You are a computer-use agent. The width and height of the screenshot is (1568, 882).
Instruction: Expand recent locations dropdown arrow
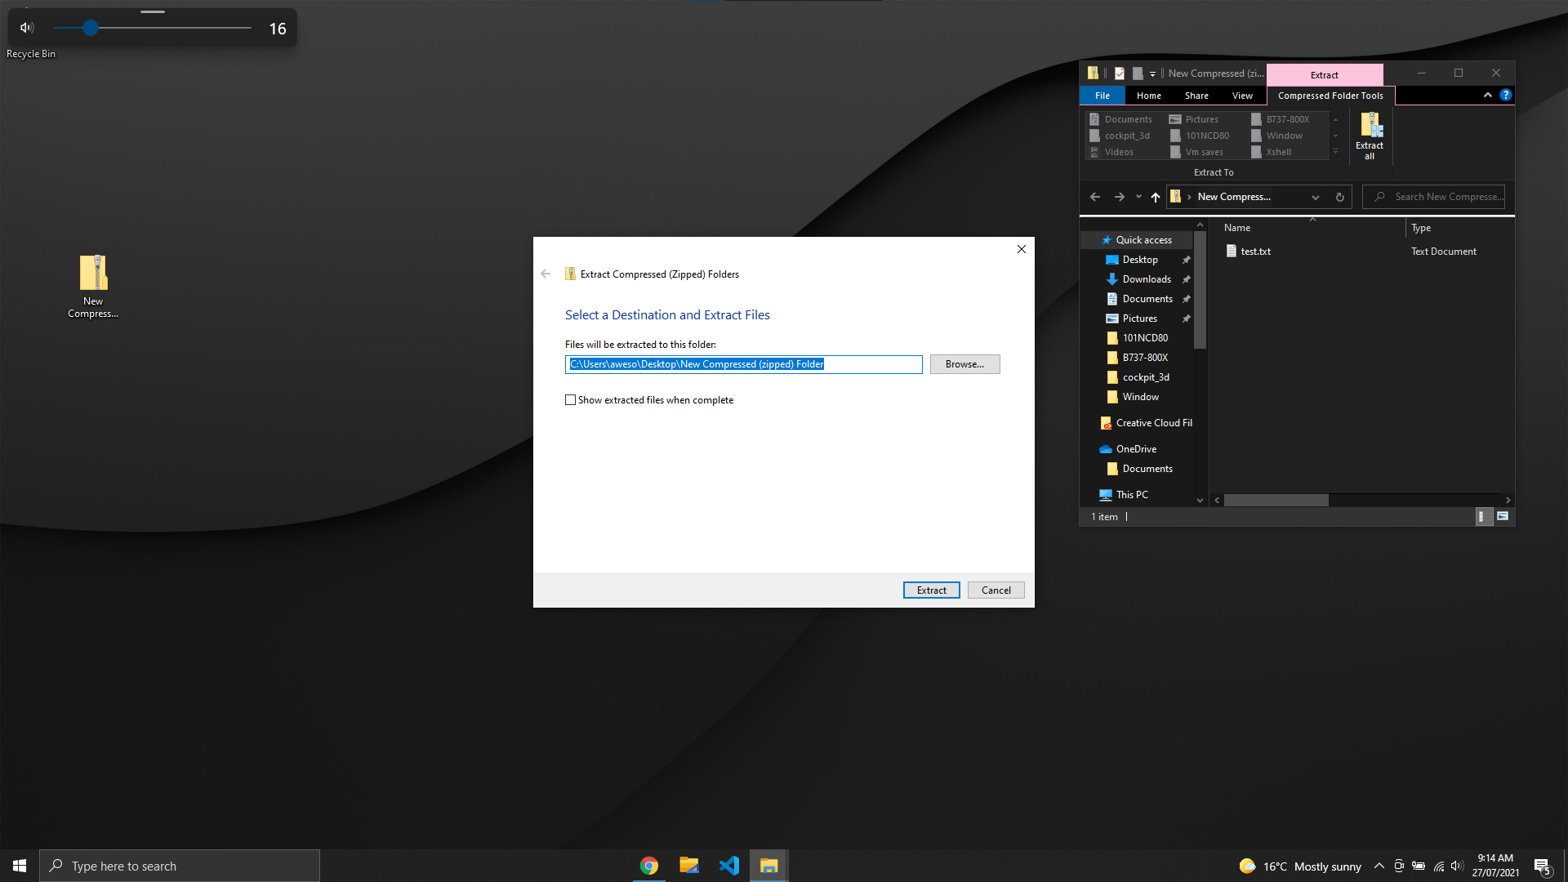[1138, 197]
